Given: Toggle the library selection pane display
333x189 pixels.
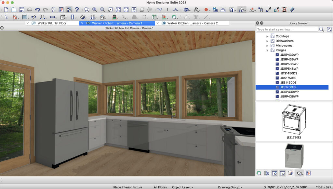Looking at the screenshot, I should pyautogui.click(x=274, y=173).
